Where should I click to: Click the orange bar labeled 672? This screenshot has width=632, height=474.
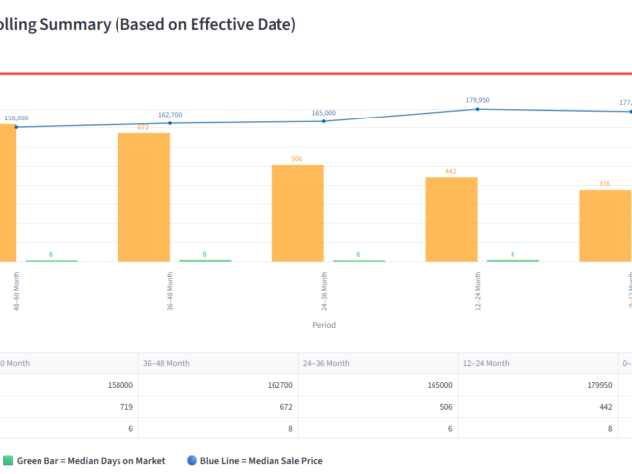tap(143, 197)
